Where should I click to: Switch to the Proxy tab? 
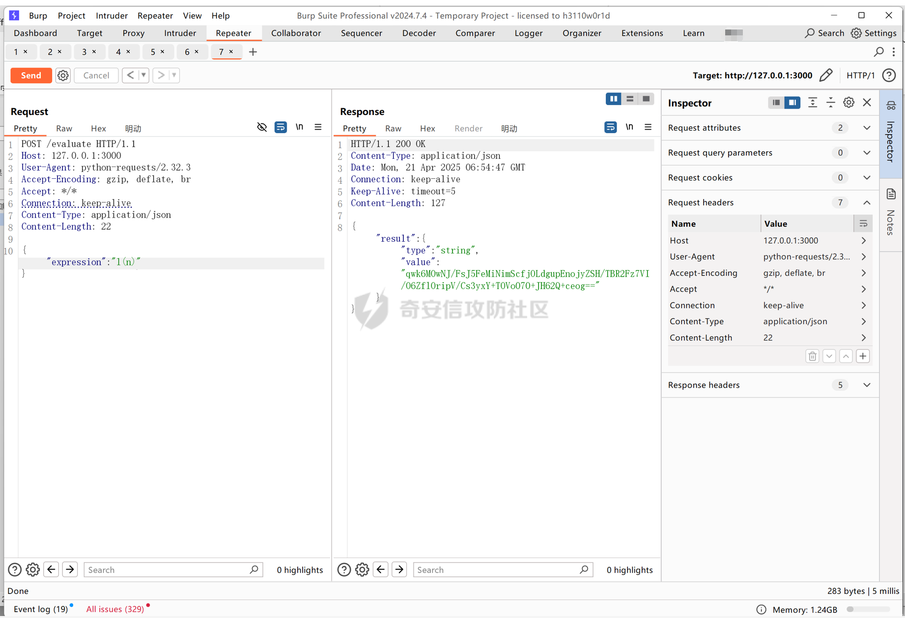pos(133,33)
